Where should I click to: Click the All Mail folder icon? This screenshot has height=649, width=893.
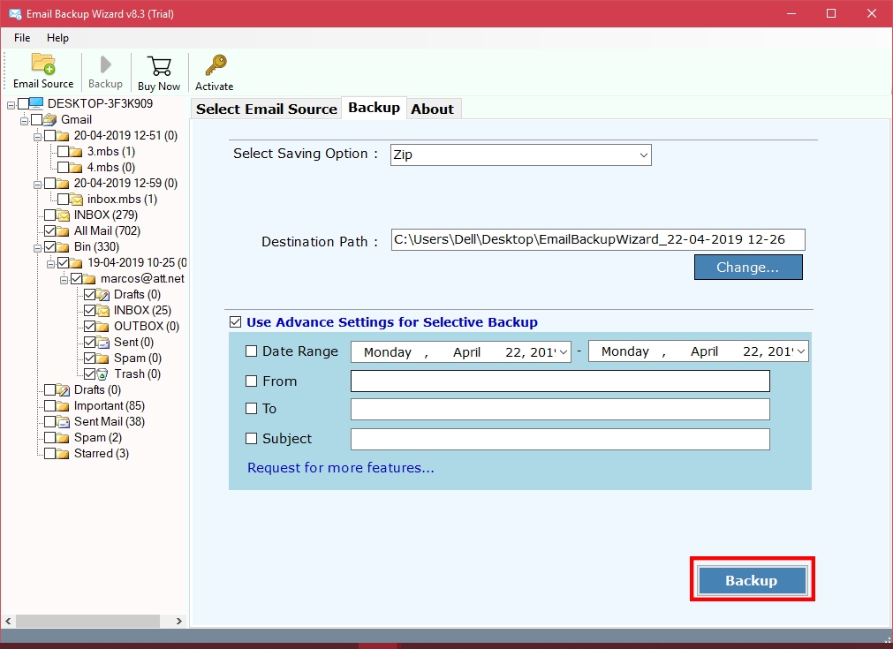(x=64, y=231)
